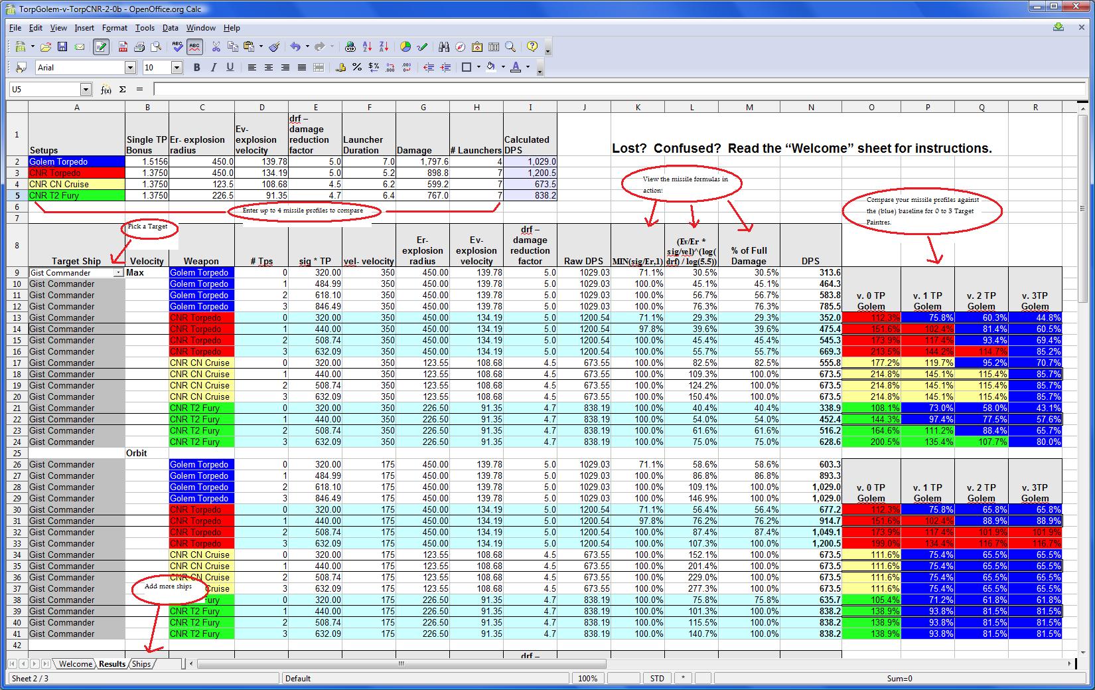The width and height of the screenshot is (1095, 690).
Task: Open the background color picker
Action: 491,67
